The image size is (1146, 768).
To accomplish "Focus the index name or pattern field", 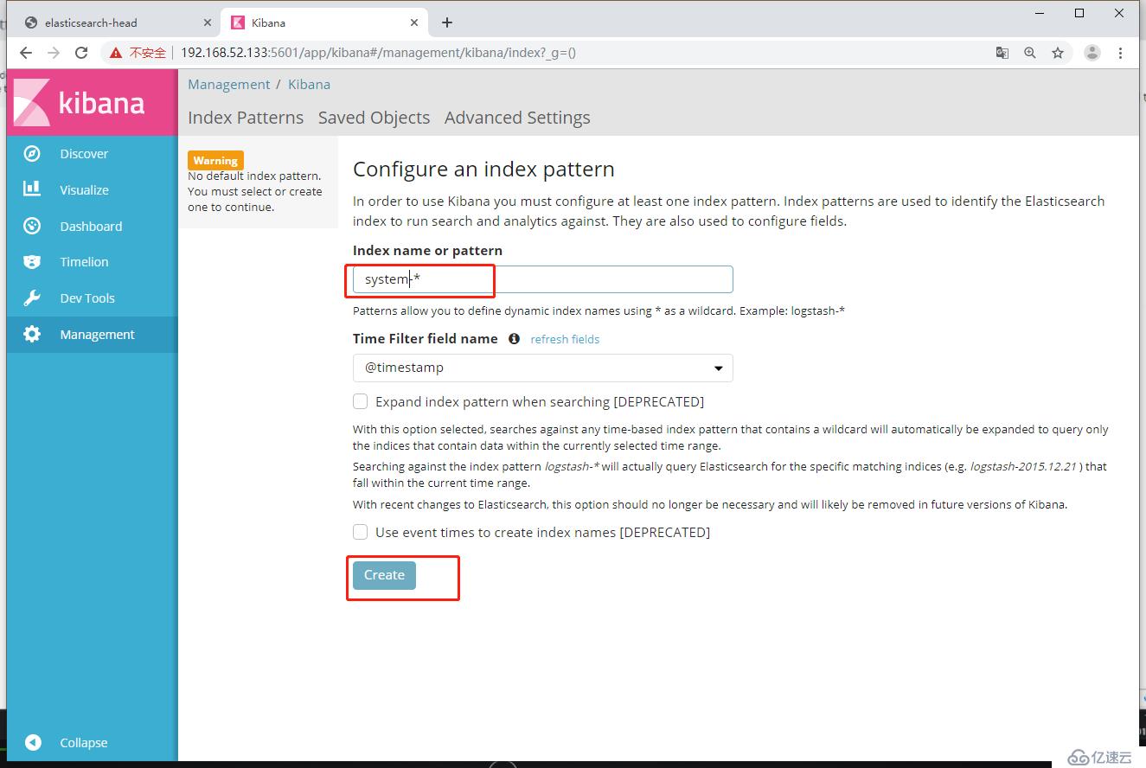I will (542, 279).
